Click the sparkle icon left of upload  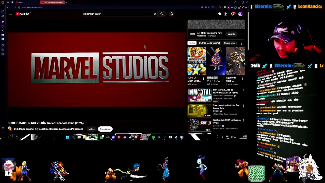pyautogui.click(x=220, y=14)
